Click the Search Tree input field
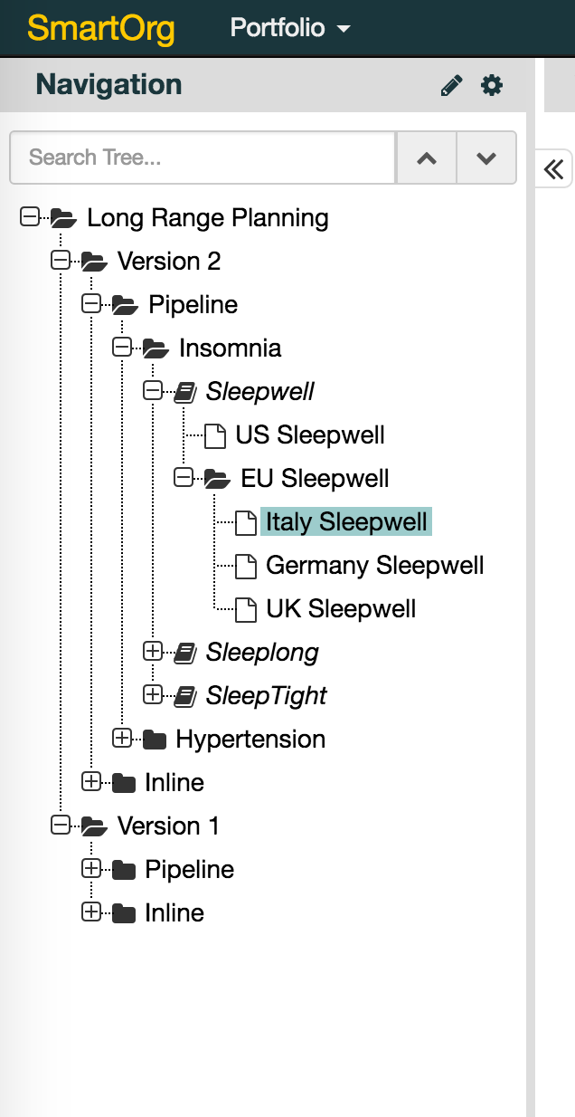 point(203,158)
